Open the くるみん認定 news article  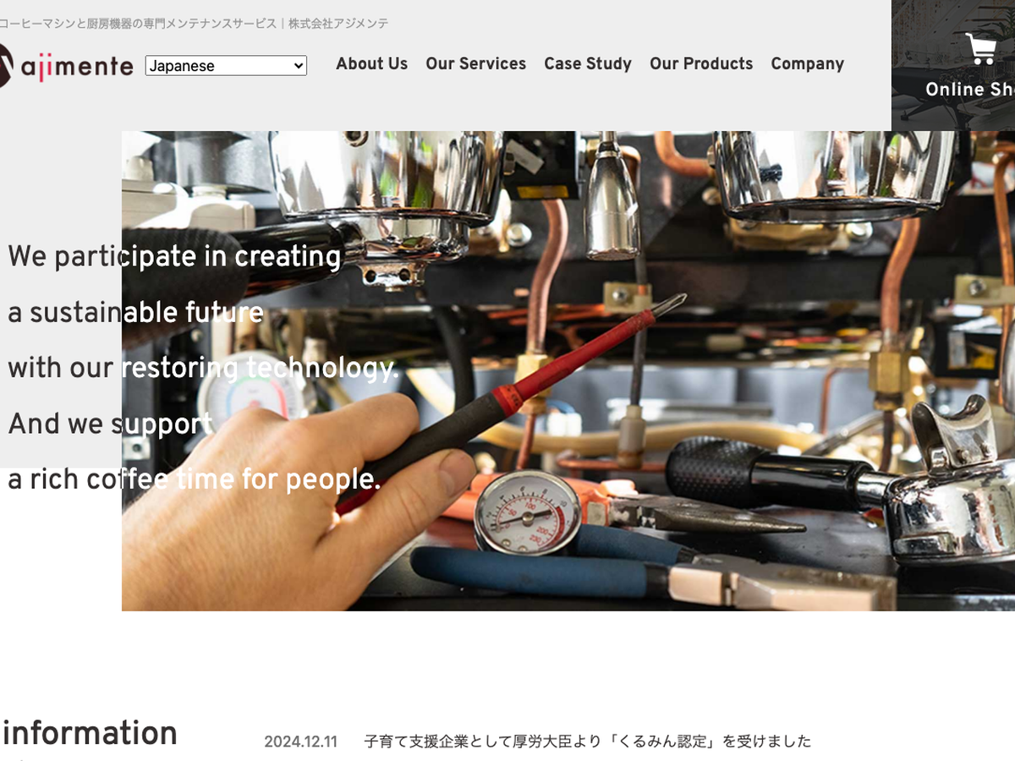coord(587,742)
